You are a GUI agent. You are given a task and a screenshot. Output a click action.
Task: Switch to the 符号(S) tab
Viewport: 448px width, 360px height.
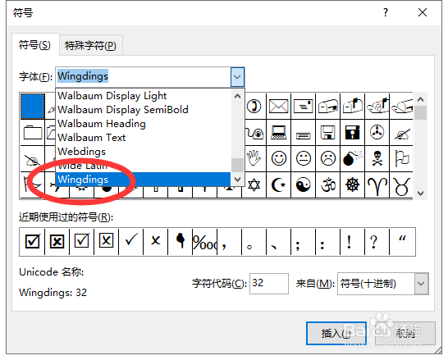[x=34, y=45]
